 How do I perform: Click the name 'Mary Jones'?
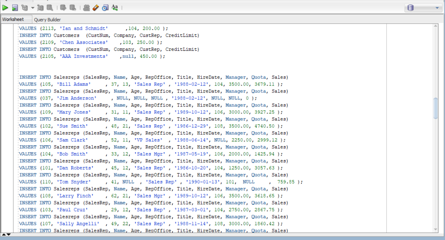74,112
